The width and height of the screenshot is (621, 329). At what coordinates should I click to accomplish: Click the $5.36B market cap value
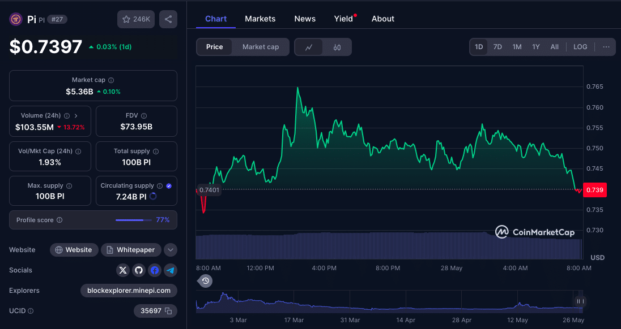tap(79, 92)
